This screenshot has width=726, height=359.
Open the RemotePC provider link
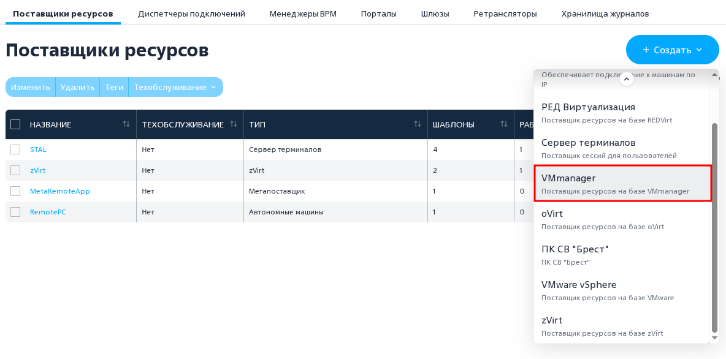[x=48, y=212]
